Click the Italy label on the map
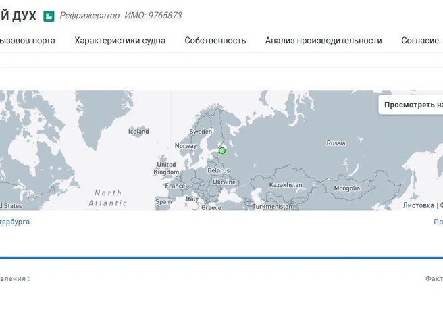 click(192, 199)
